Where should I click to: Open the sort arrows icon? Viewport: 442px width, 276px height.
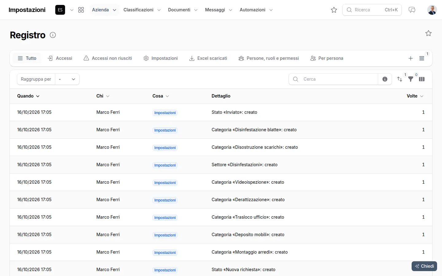tap(400, 79)
